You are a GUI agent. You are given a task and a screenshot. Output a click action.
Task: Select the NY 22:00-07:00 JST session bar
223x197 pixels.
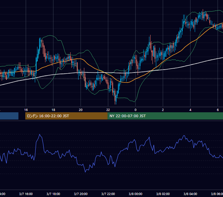165,116
